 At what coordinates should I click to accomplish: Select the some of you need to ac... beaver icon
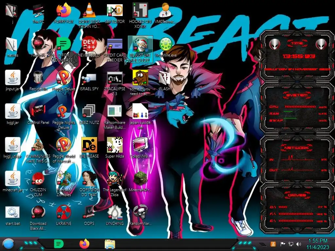[x=140, y=78]
